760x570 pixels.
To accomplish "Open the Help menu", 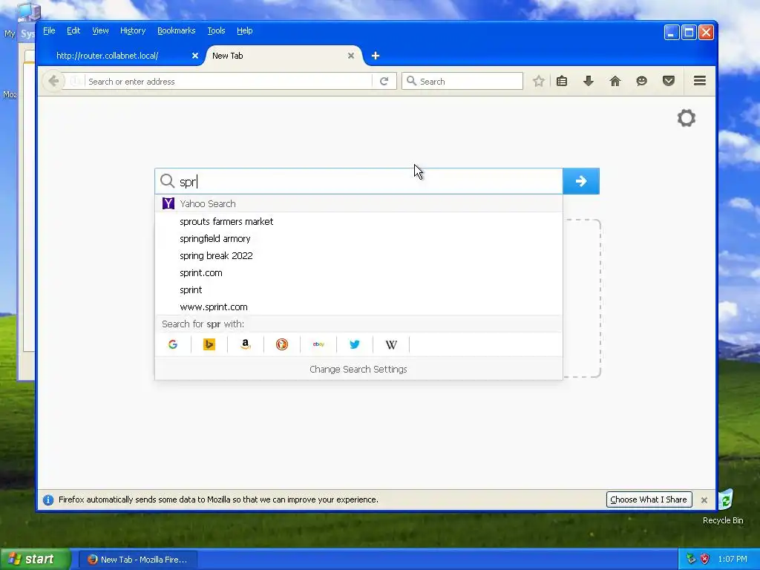I will click(x=245, y=30).
